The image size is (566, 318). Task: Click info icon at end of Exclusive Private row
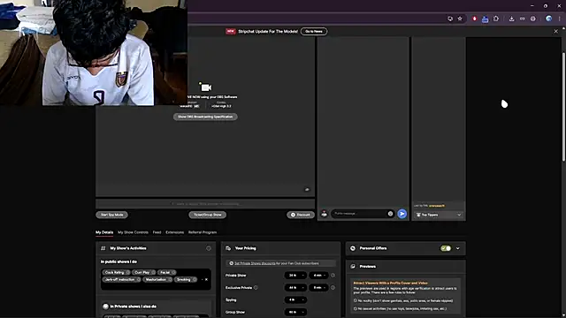(x=333, y=288)
